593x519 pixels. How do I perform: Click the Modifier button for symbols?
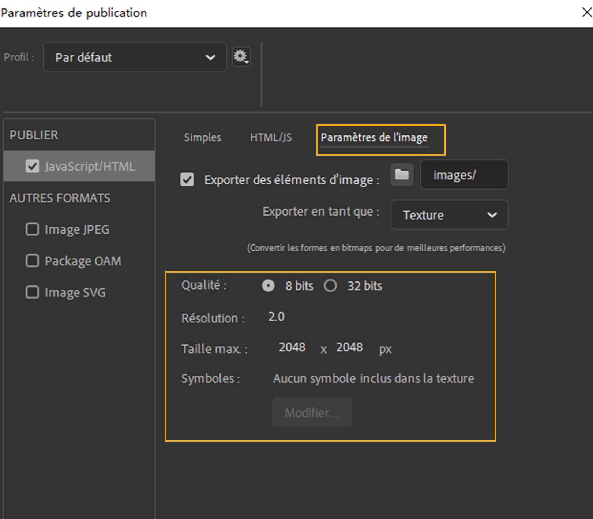pos(312,412)
